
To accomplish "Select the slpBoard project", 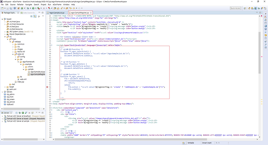I will pos(10,104).
